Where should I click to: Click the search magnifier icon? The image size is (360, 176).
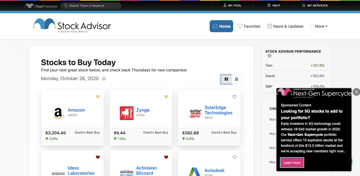coord(66,6)
